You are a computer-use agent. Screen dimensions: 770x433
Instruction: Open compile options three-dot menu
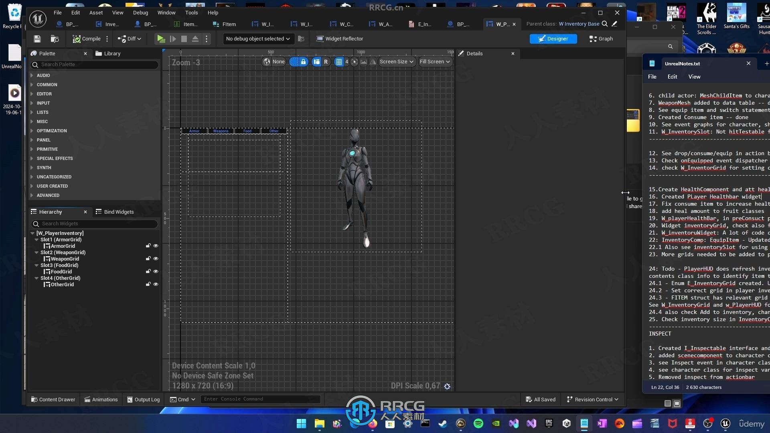point(107,39)
